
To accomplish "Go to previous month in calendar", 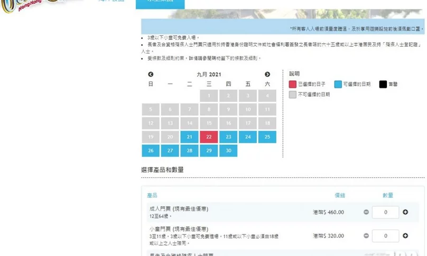I will tap(151, 74).
